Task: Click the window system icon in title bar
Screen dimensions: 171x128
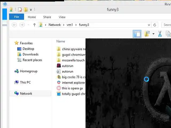Action: pyautogui.click(x=11, y=10)
